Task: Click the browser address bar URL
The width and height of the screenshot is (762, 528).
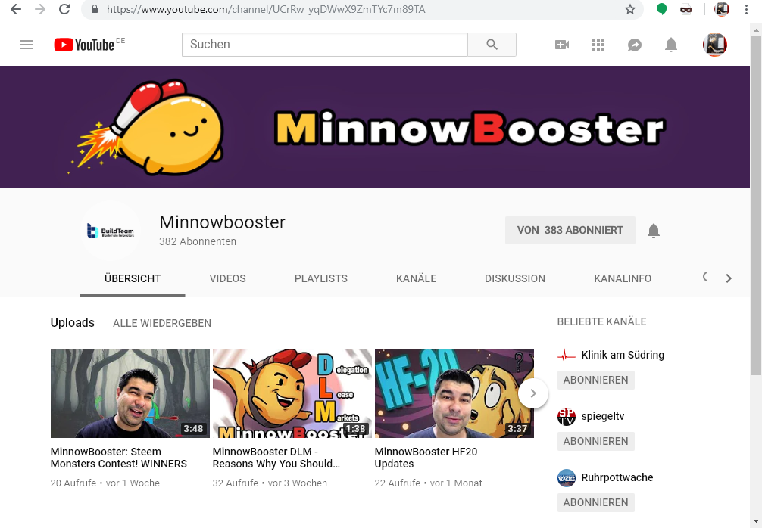Action: click(266, 9)
